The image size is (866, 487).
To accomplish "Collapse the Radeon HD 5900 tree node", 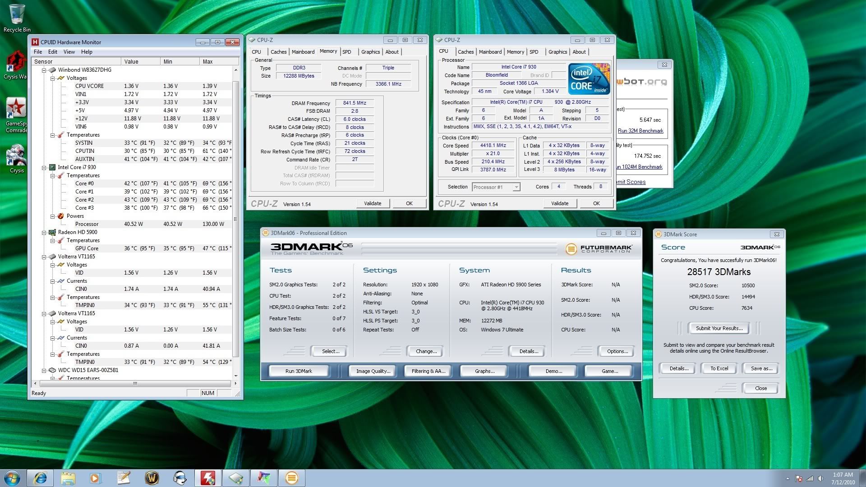I will [44, 232].
